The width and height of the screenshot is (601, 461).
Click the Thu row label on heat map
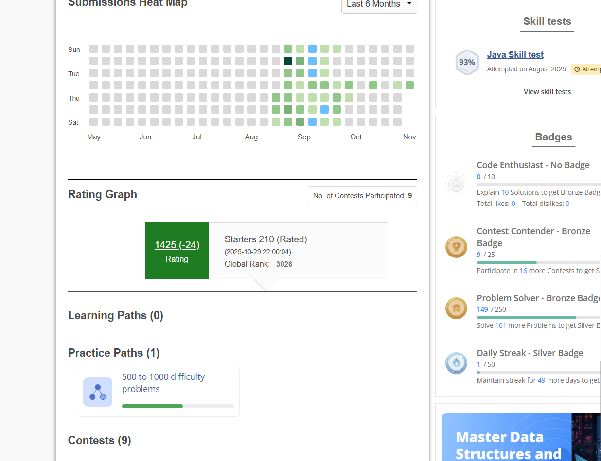click(x=74, y=98)
